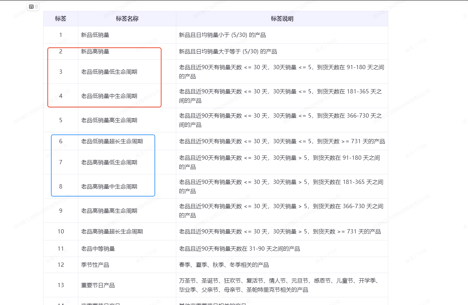Click the 老品高销量高生命周期 cell
The image size is (468, 305).
pos(127,211)
